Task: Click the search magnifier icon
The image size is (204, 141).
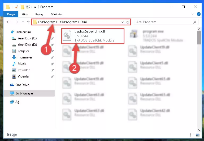Action: [x=194, y=22]
